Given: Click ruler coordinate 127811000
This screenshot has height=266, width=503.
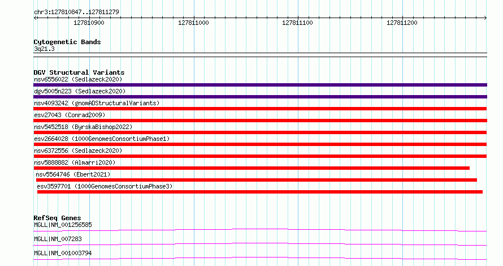Looking at the screenshot, I should pyautogui.click(x=193, y=23).
